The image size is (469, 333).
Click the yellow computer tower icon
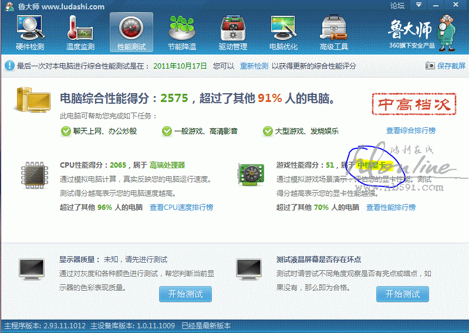(x=32, y=100)
